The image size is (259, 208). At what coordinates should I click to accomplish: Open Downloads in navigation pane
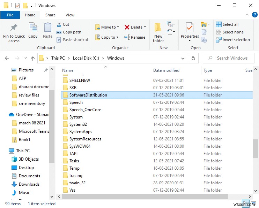point(25,184)
